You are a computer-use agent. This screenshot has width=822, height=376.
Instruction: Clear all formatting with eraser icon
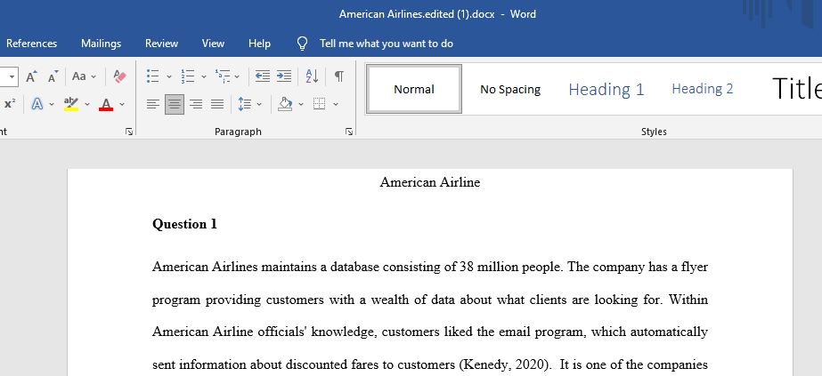click(x=120, y=76)
